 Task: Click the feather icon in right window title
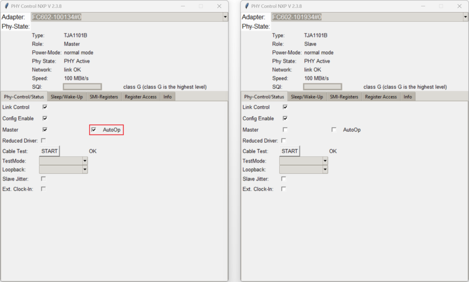pos(247,6)
